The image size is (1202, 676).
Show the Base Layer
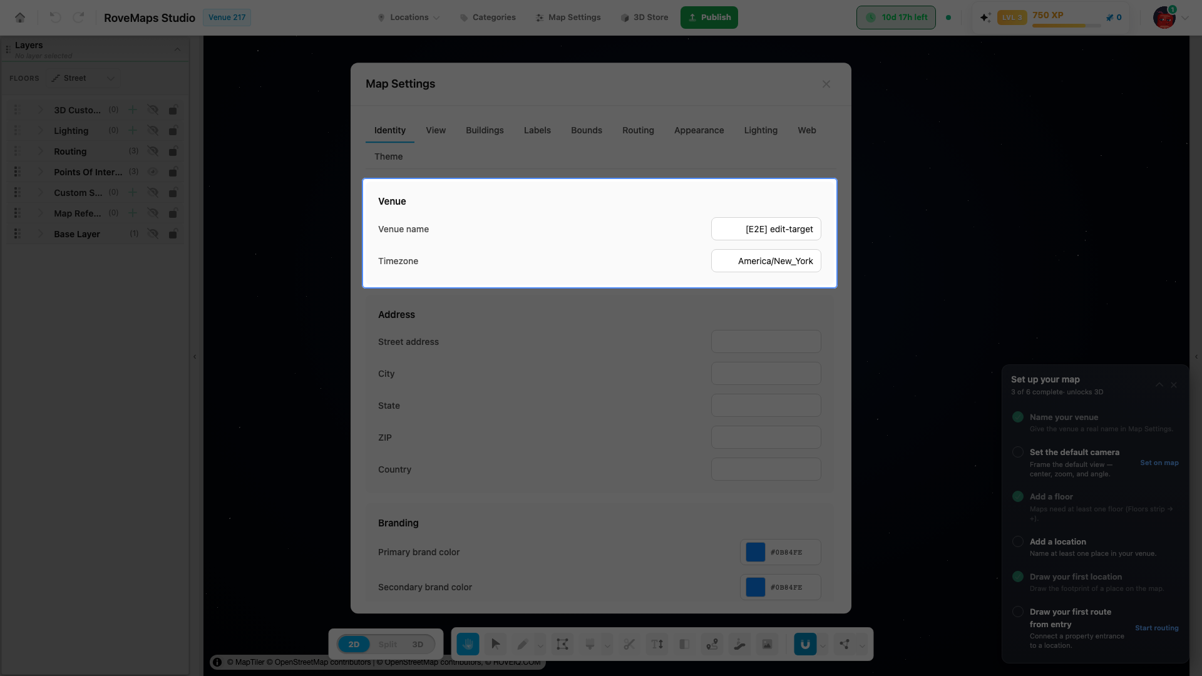(153, 233)
